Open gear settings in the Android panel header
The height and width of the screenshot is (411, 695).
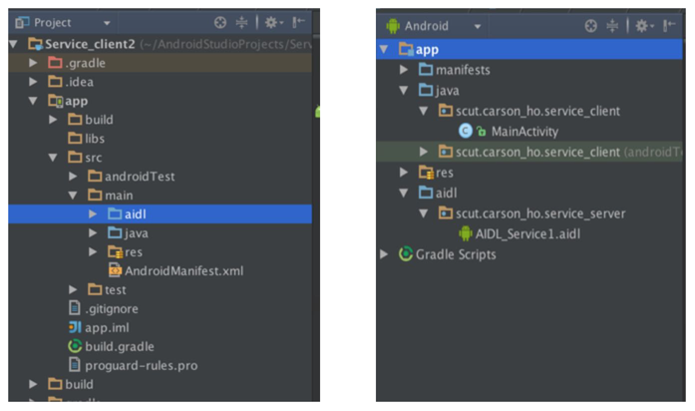[643, 26]
